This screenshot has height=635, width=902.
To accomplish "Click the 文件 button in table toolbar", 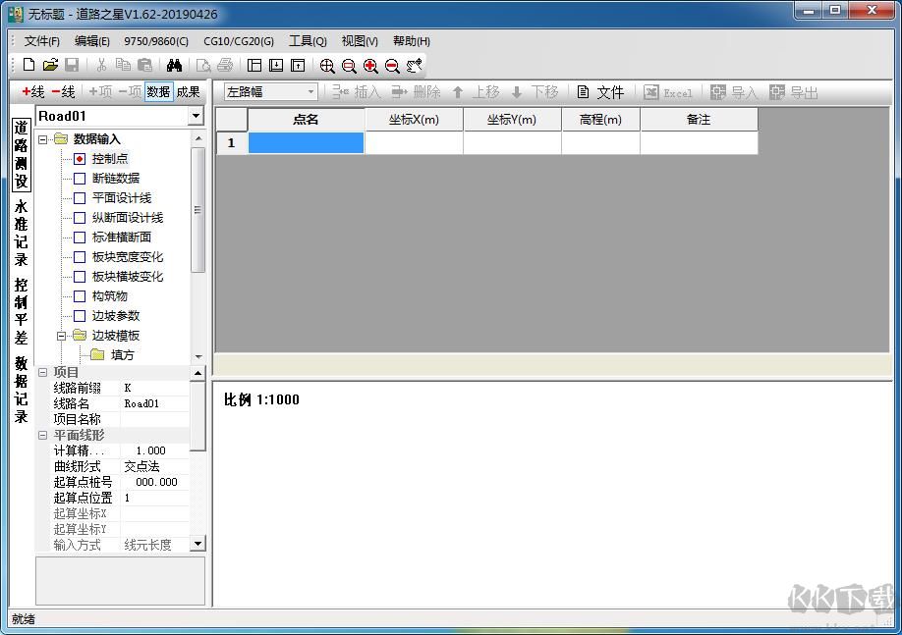I will coord(600,92).
